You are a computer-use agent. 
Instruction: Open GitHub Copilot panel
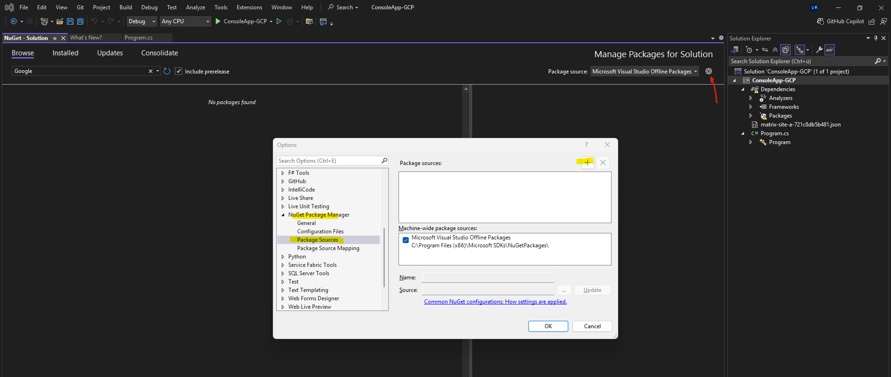(x=841, y=21)
